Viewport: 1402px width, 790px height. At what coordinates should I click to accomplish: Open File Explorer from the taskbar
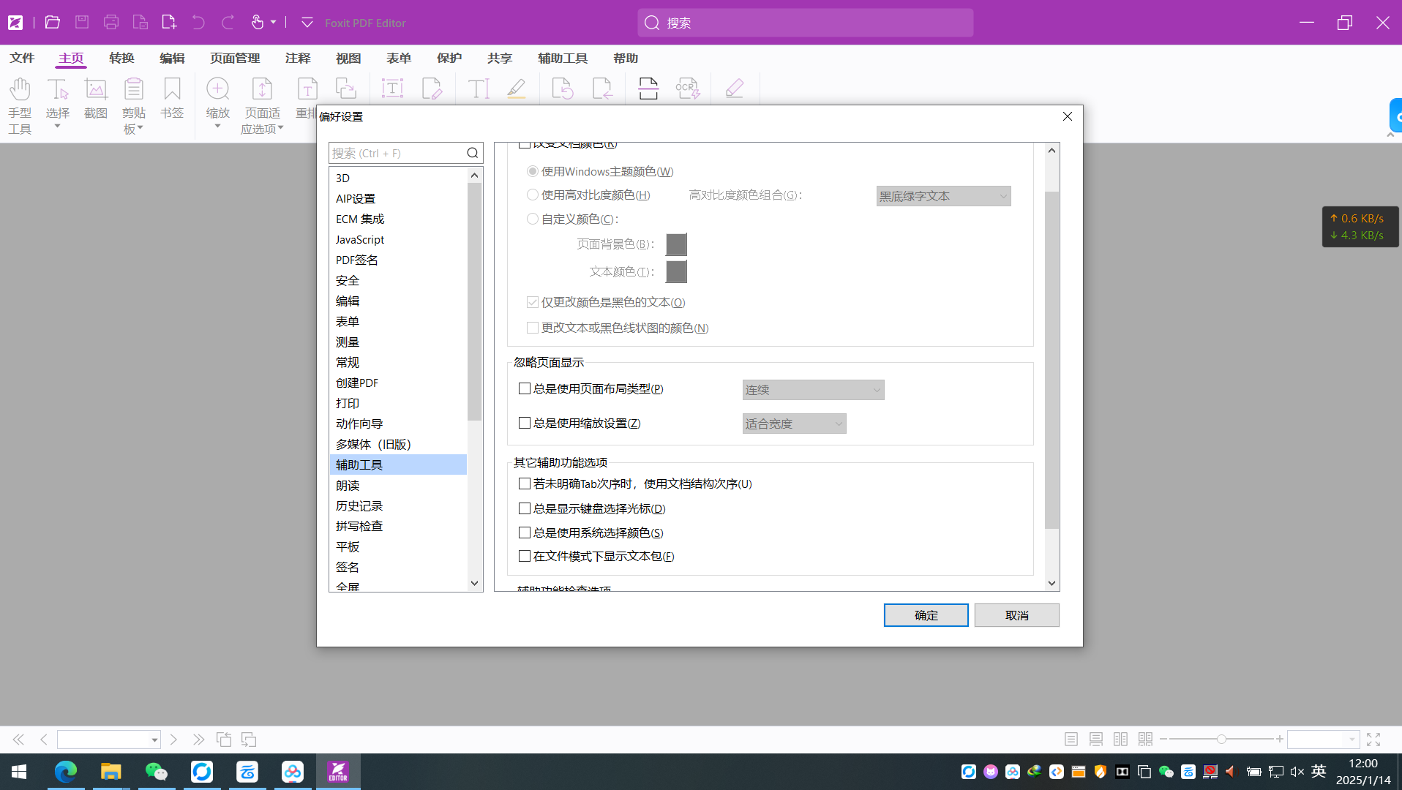[111, 772]
